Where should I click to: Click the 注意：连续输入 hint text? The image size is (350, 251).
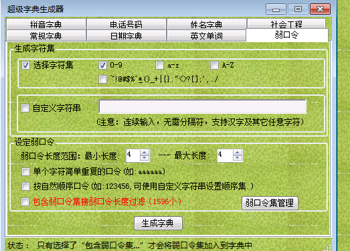[x=200, y=122]
